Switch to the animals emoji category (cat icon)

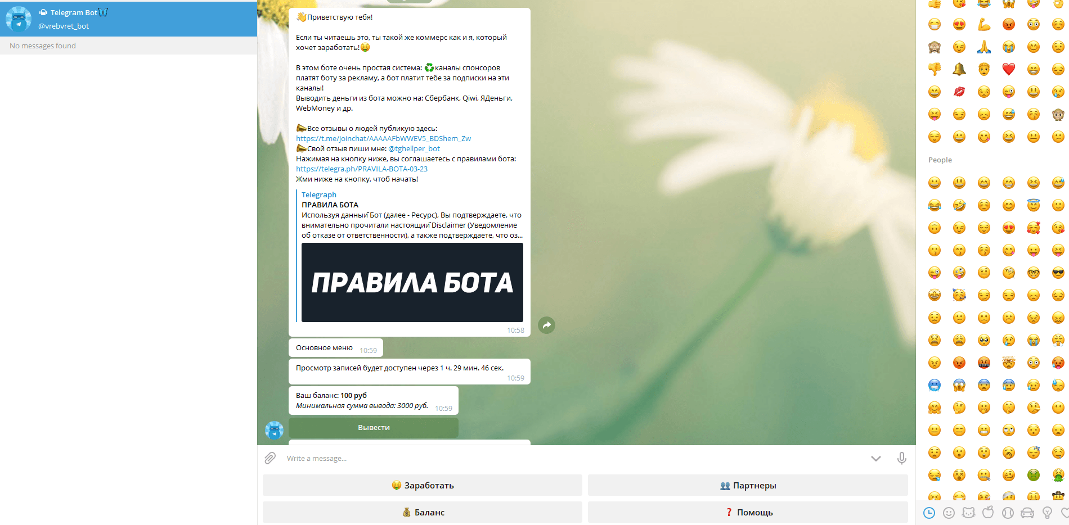pyautogui.click(x=968, y=513)
